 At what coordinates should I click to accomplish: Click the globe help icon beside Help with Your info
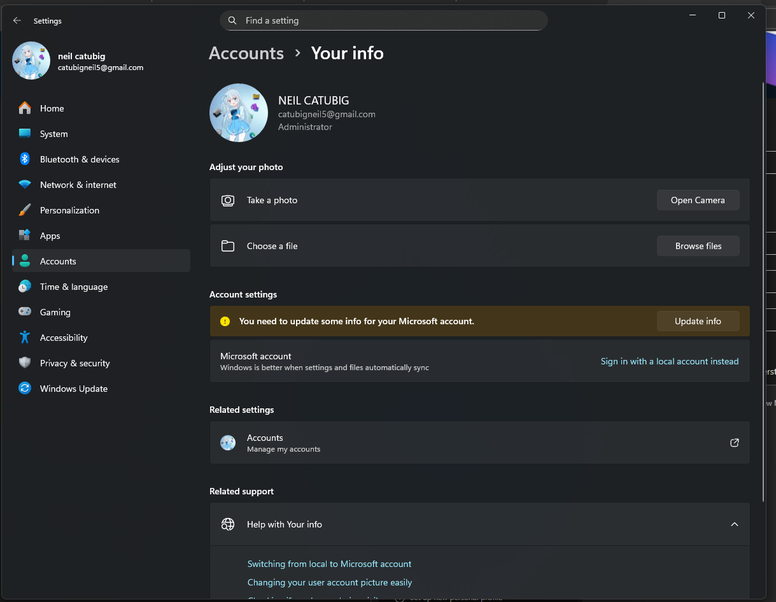pos(228,524)
